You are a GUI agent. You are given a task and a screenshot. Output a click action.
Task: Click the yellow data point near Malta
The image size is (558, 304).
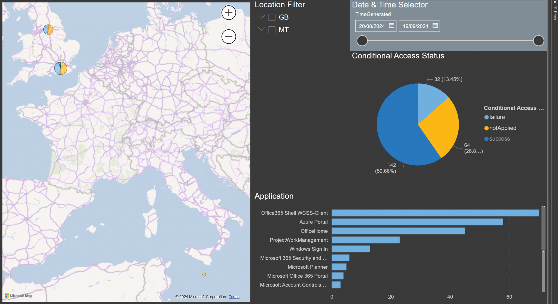[x=204, y=275]
